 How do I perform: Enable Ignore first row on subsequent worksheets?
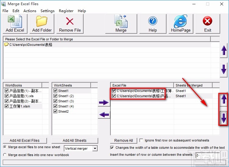click(x=141, y=140)
